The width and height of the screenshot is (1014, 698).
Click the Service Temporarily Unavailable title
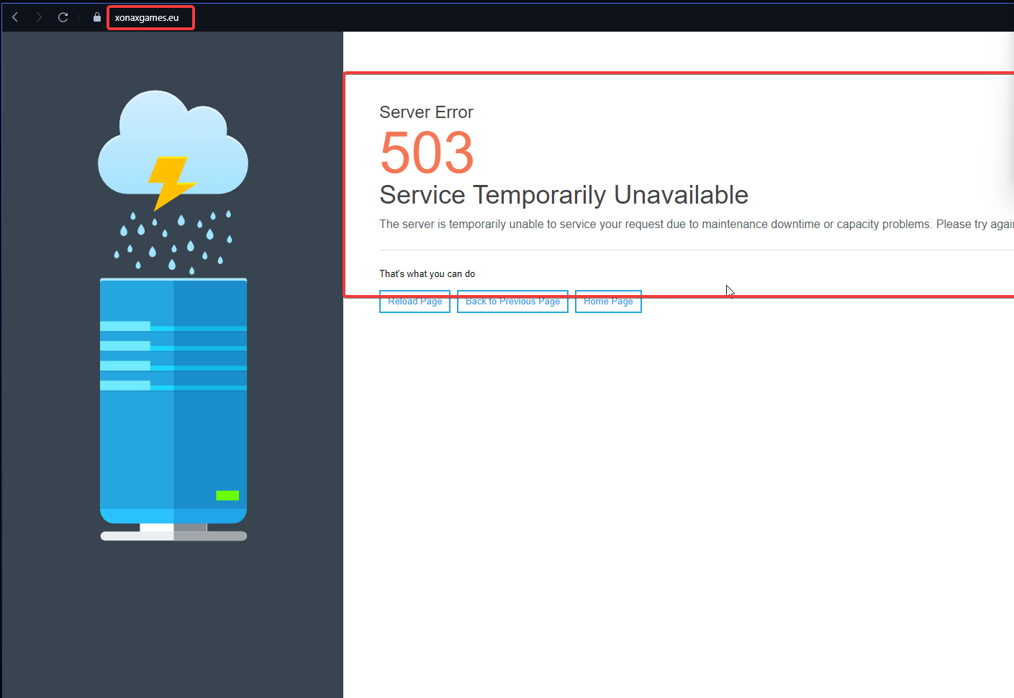(563, 195)
